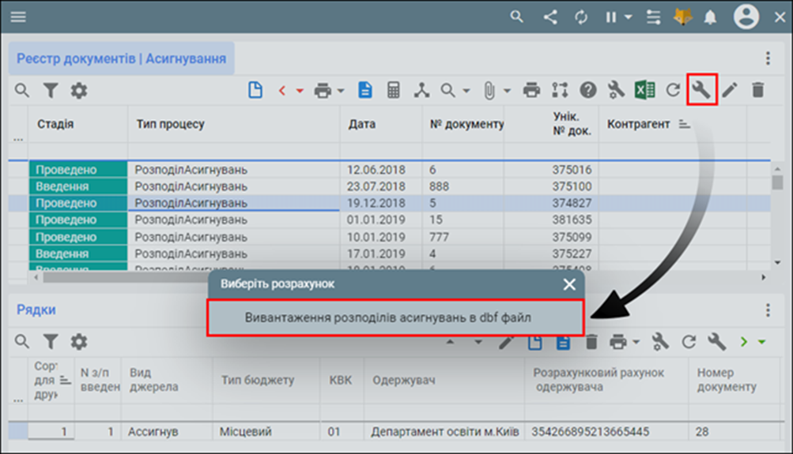
Task: Delete document using top trash icon
Action: click(757, 91)
